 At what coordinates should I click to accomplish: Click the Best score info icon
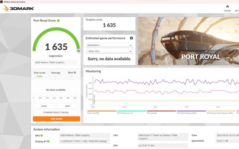pos(75,72)
